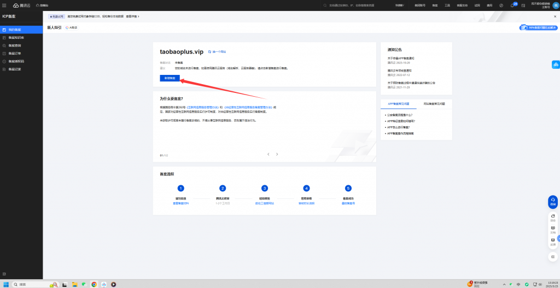Image resolution: width=560 pixels, height=288 pixels.
Task: Open FAQ APP特征信息如何填写?
Action: [401, 121]
